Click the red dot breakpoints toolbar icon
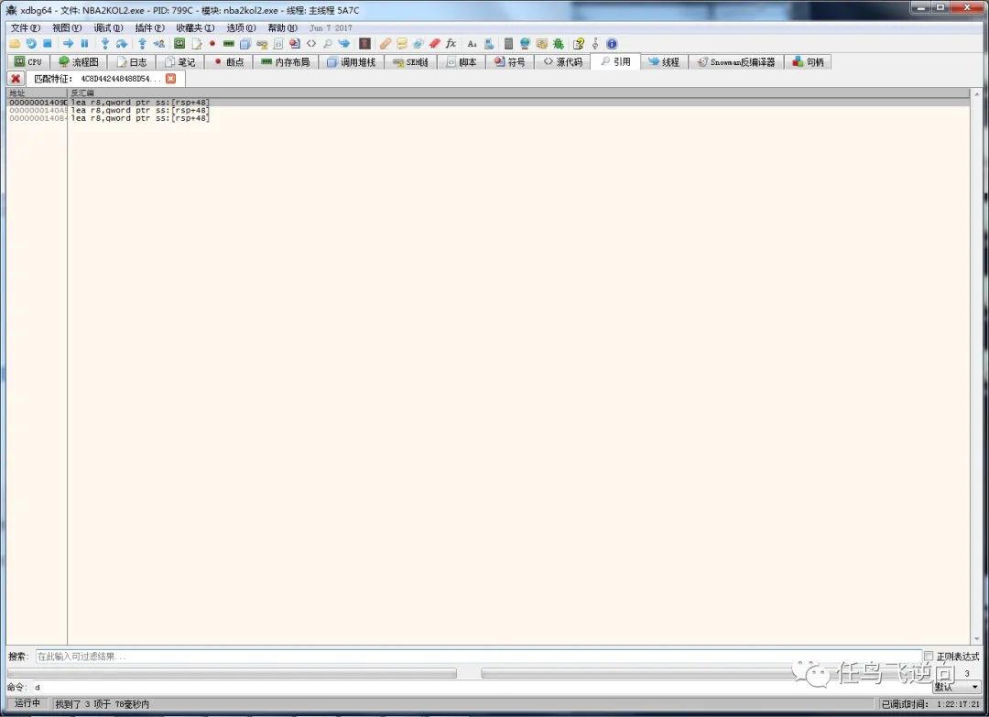 (212, 44)
